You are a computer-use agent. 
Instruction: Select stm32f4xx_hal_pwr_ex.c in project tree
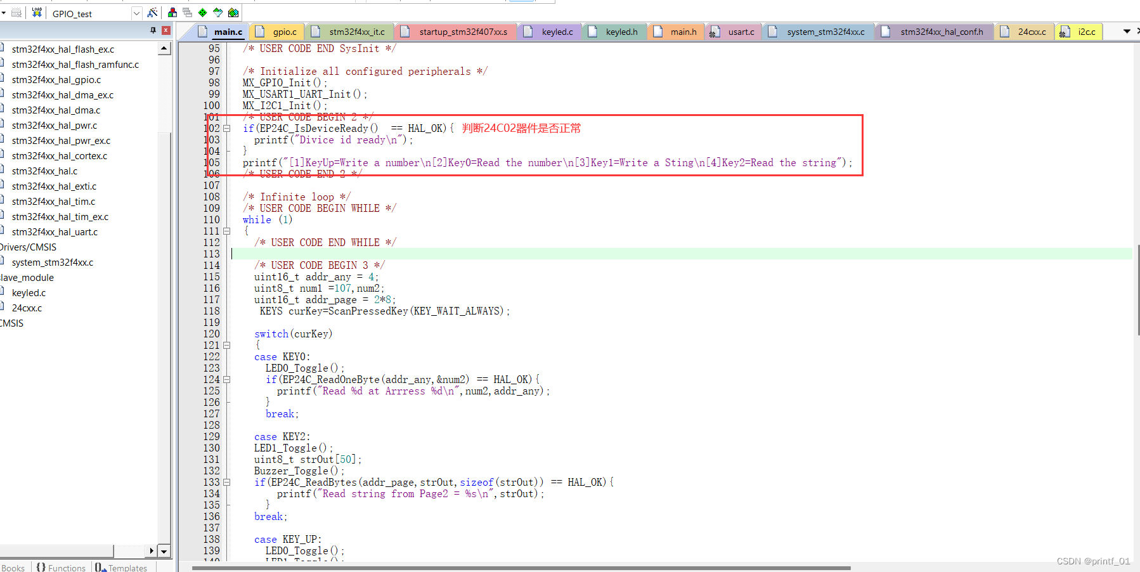(x=61, y=140)
